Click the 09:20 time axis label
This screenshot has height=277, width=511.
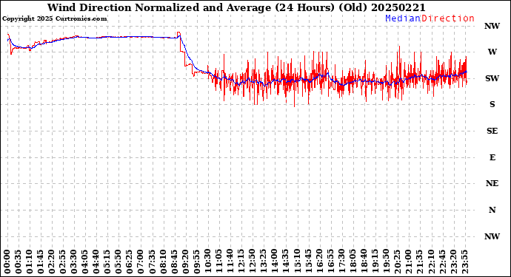[185, 261]
